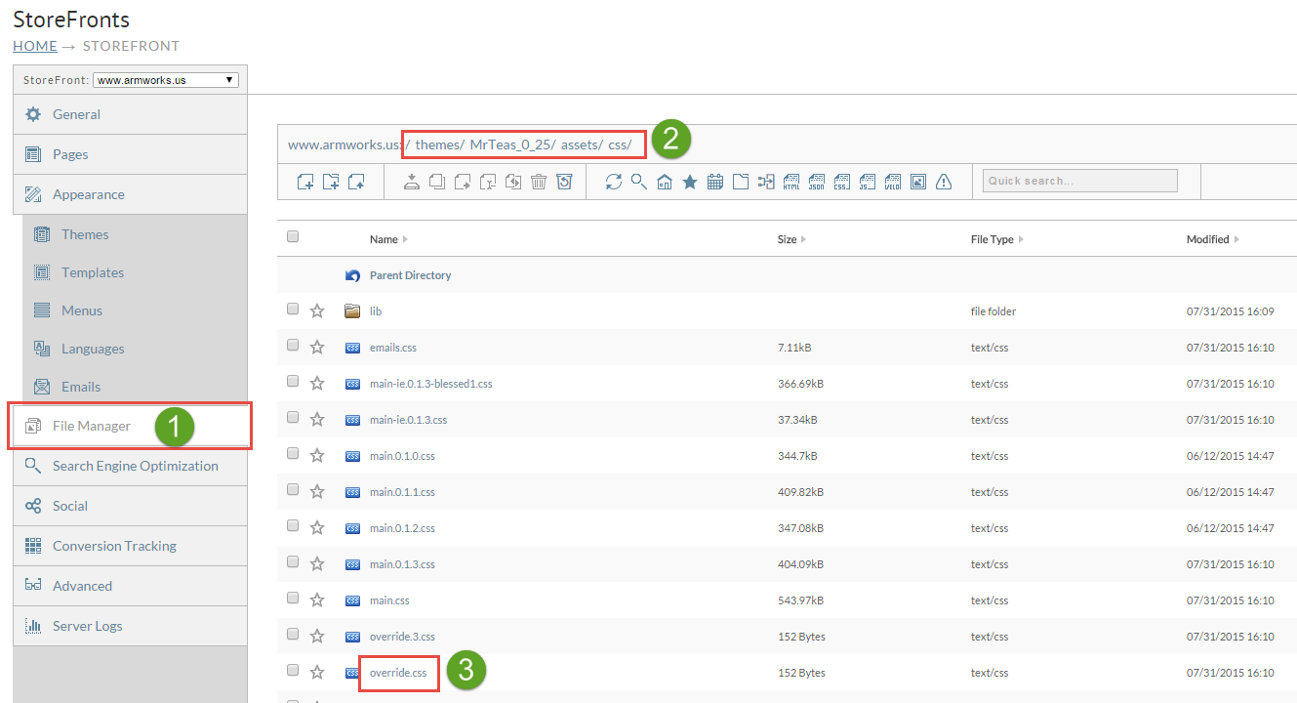Viewport: 1297px width, 703px height.
Task: Click the magnifier search icon in toolbar
Action: pyautogui.click(x=639, y=182)
